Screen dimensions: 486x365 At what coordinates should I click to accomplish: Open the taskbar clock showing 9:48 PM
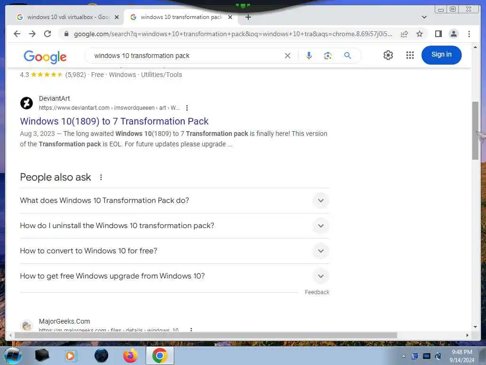pyautogui.click(x=462, y=356)
